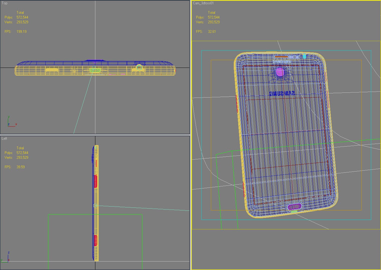Viewport: 381px width, 270px height.
Task: Select the circular headphone jack in the Top viewport
Action: point(139,67)
